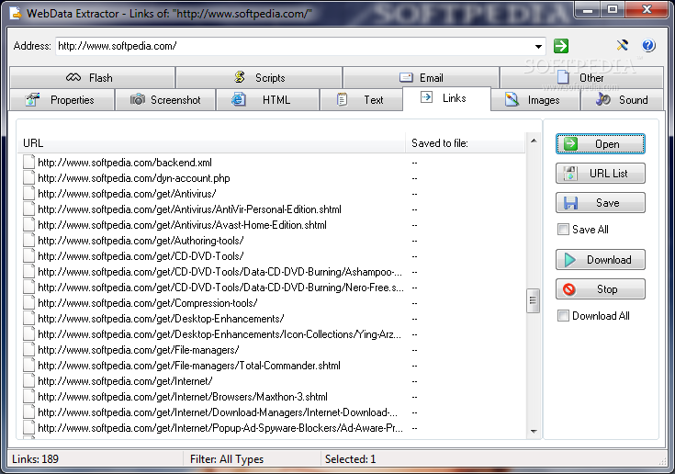
Task: Click the file icon beside dyn-account.php
Action: (x=28, y=178)
